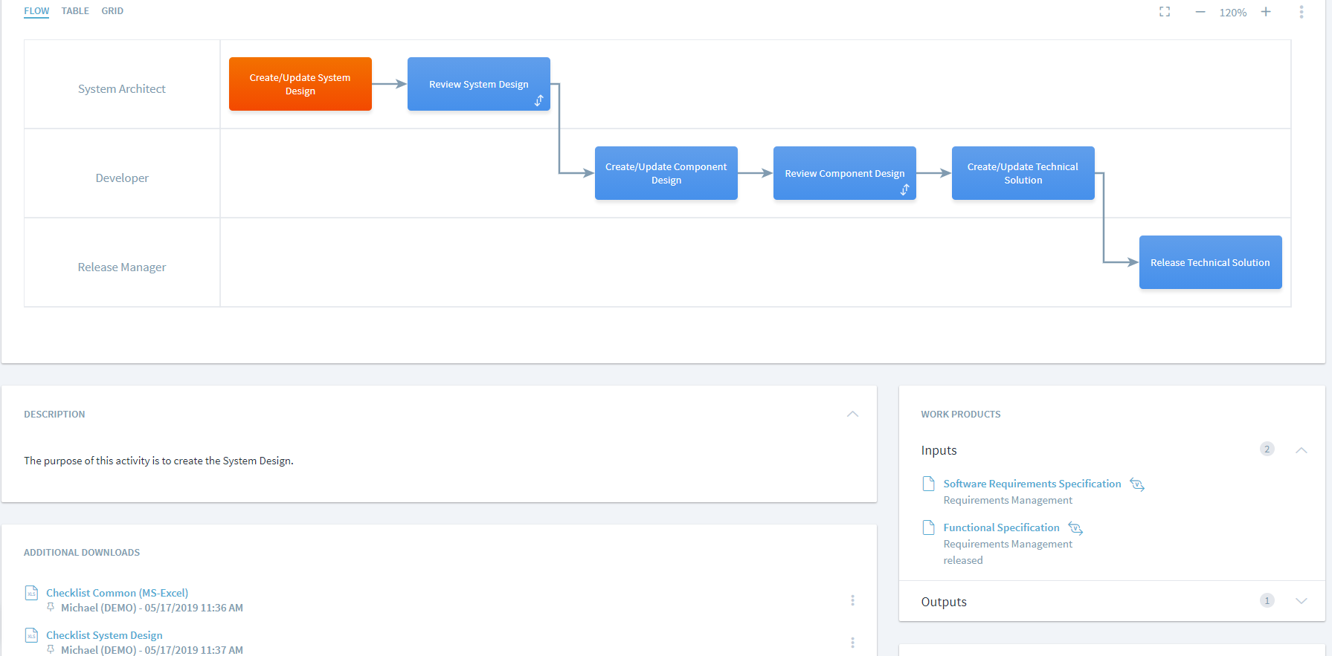Open the flow diagram three-dot menu

pos(1301,12)
